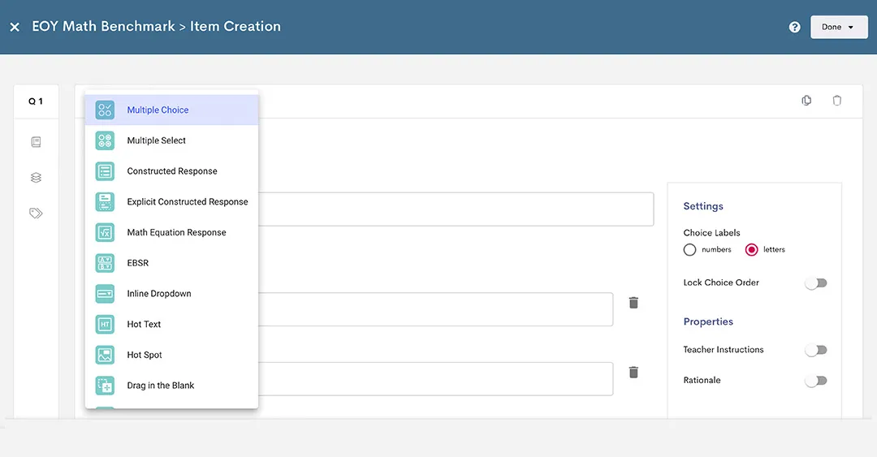Choose Constructed Response from the list

171,171
